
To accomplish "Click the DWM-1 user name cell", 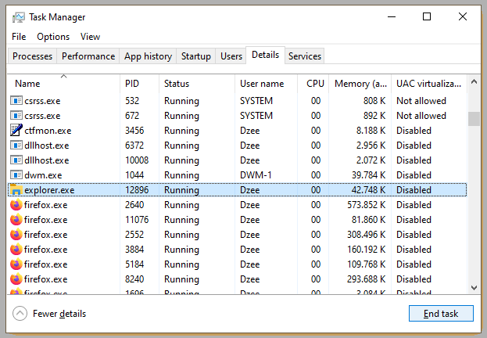I will pyautogui.click(x=256, y=175).
